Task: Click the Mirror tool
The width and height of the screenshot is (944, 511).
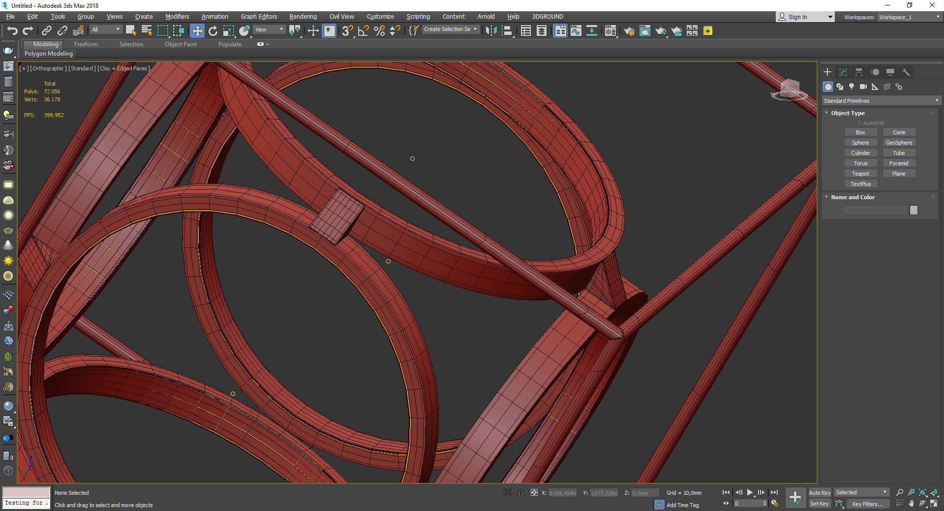Action: point(490,31)
